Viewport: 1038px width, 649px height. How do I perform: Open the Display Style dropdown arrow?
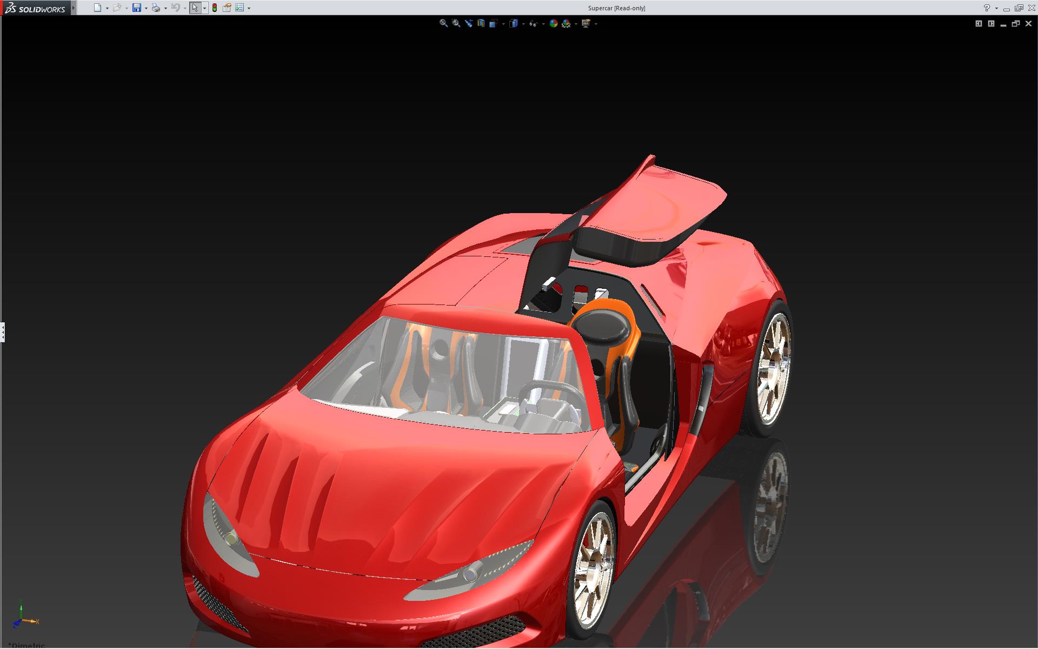pos(523,24)
